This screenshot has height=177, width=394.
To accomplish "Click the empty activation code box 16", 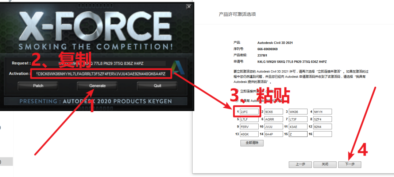I will click(322, 134).
